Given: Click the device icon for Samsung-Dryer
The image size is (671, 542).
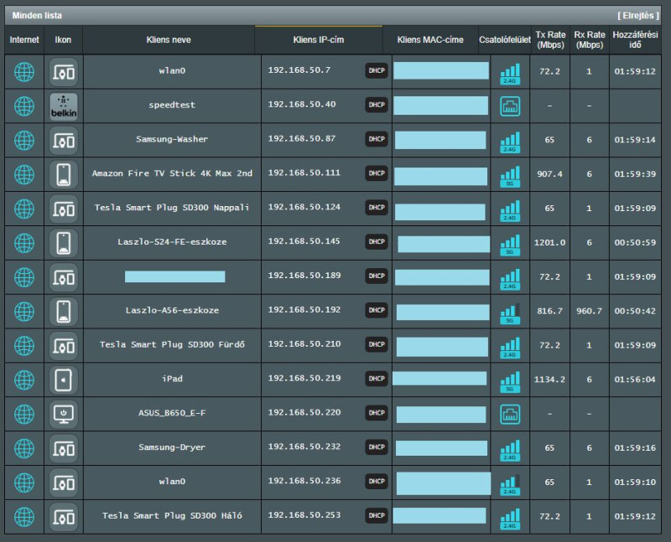Looking at the screenshot, I should point(64,447).
